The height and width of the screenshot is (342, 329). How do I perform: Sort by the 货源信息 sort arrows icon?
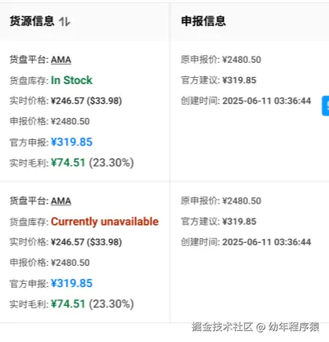coord(64,21)
